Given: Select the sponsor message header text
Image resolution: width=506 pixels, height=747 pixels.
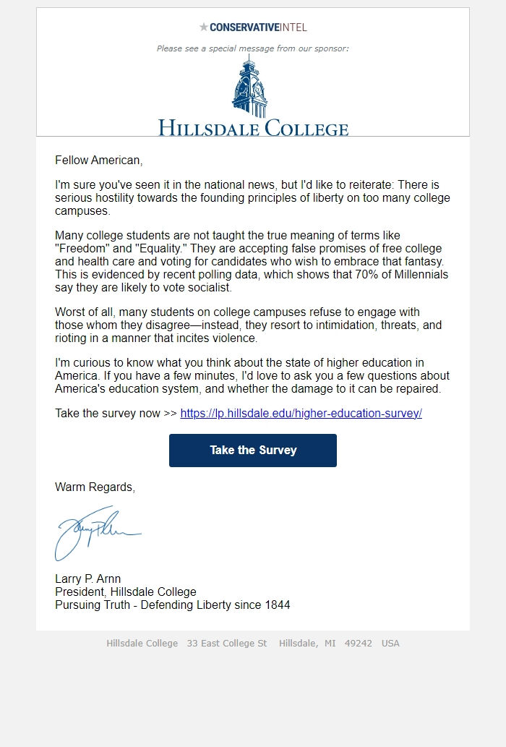Looking at the screenshot, I should (x=253, y=48).
